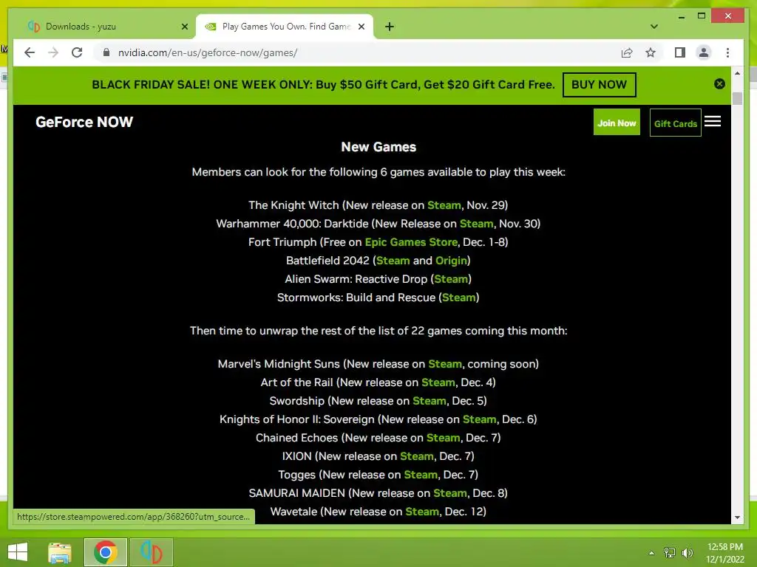Open Steam link for The Knight Witch
The width and height of the screenshot is (757, 567).
444,205
